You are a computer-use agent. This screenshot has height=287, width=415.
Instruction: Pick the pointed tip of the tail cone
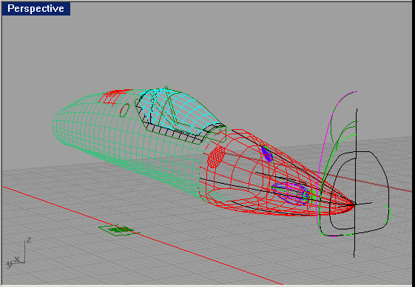354,204
